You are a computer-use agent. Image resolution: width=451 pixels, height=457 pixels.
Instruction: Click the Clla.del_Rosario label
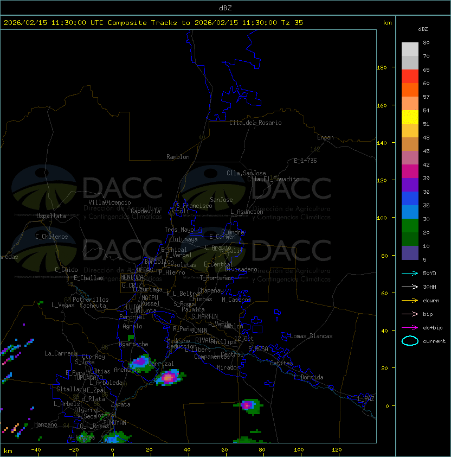coord(255,123)
